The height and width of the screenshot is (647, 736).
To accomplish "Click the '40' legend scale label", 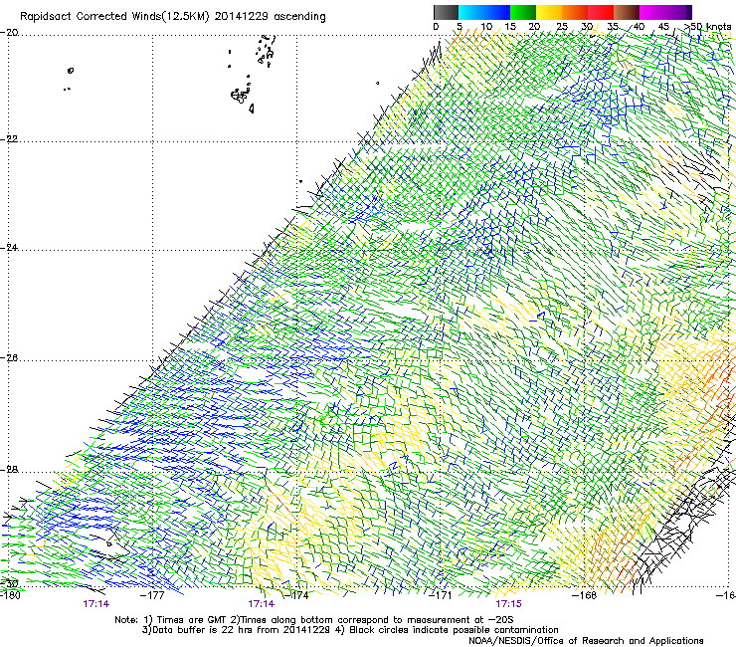I will point(639,27).
